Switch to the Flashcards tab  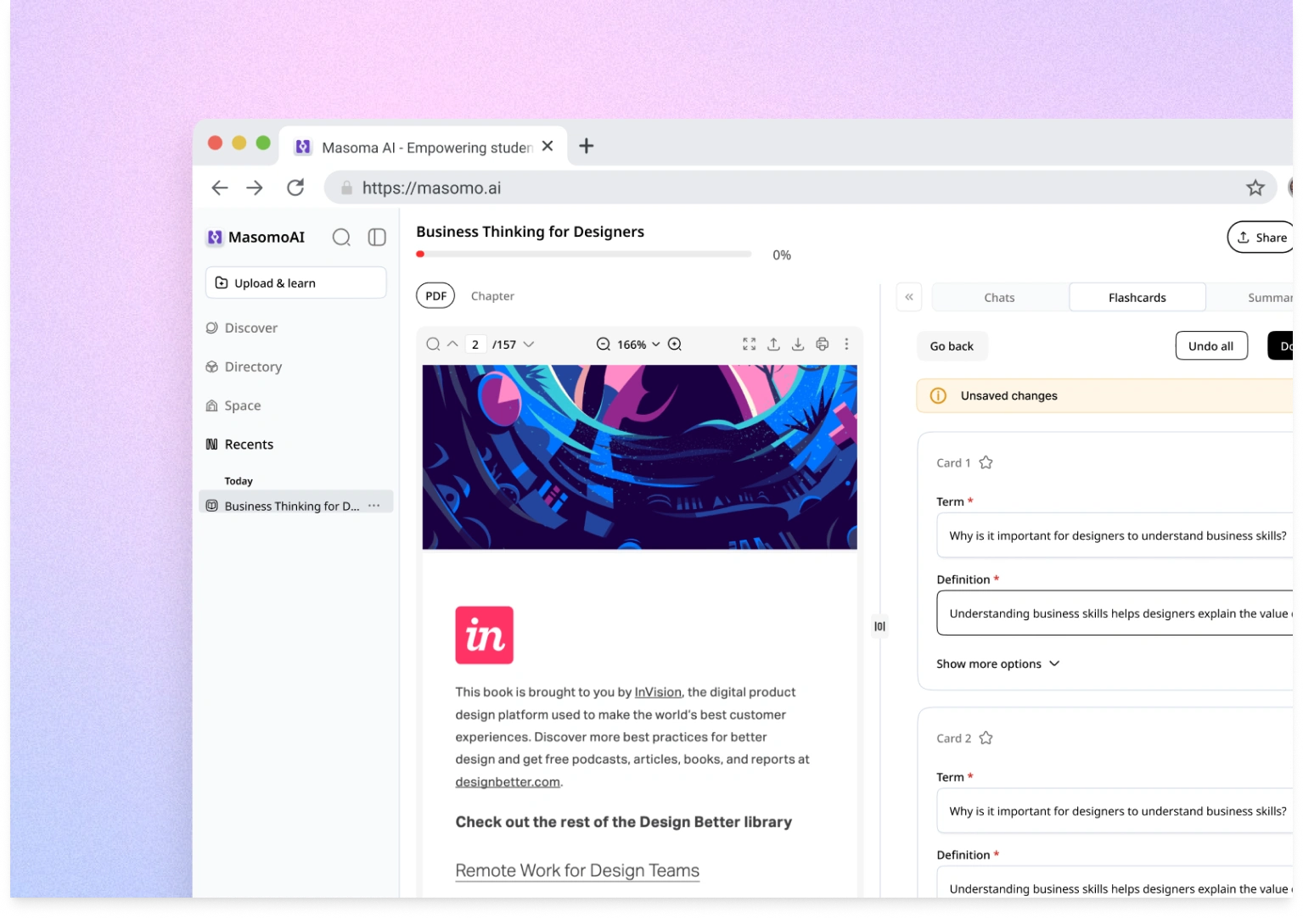(x=1137, y=298)
